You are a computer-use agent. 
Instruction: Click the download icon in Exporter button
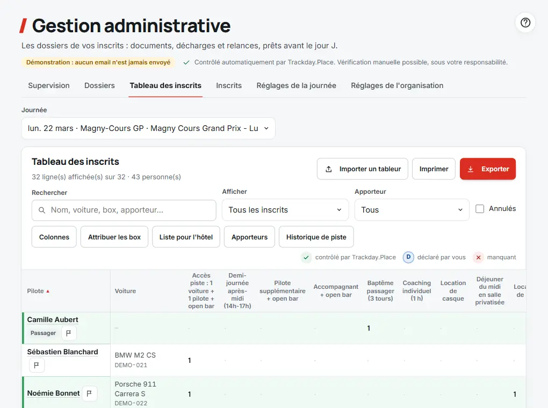[471, 169]
